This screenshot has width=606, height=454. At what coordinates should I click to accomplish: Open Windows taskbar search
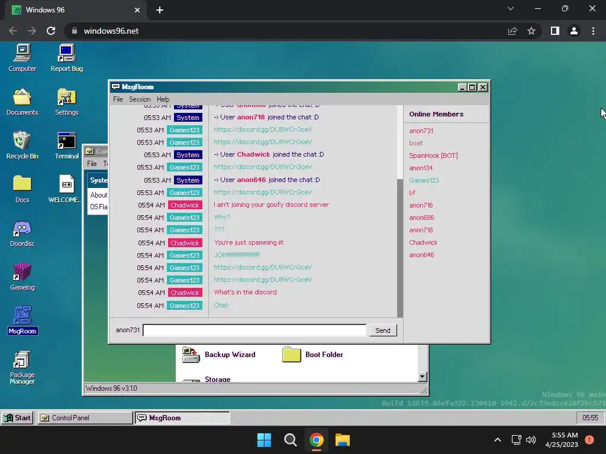coord(290,440)
